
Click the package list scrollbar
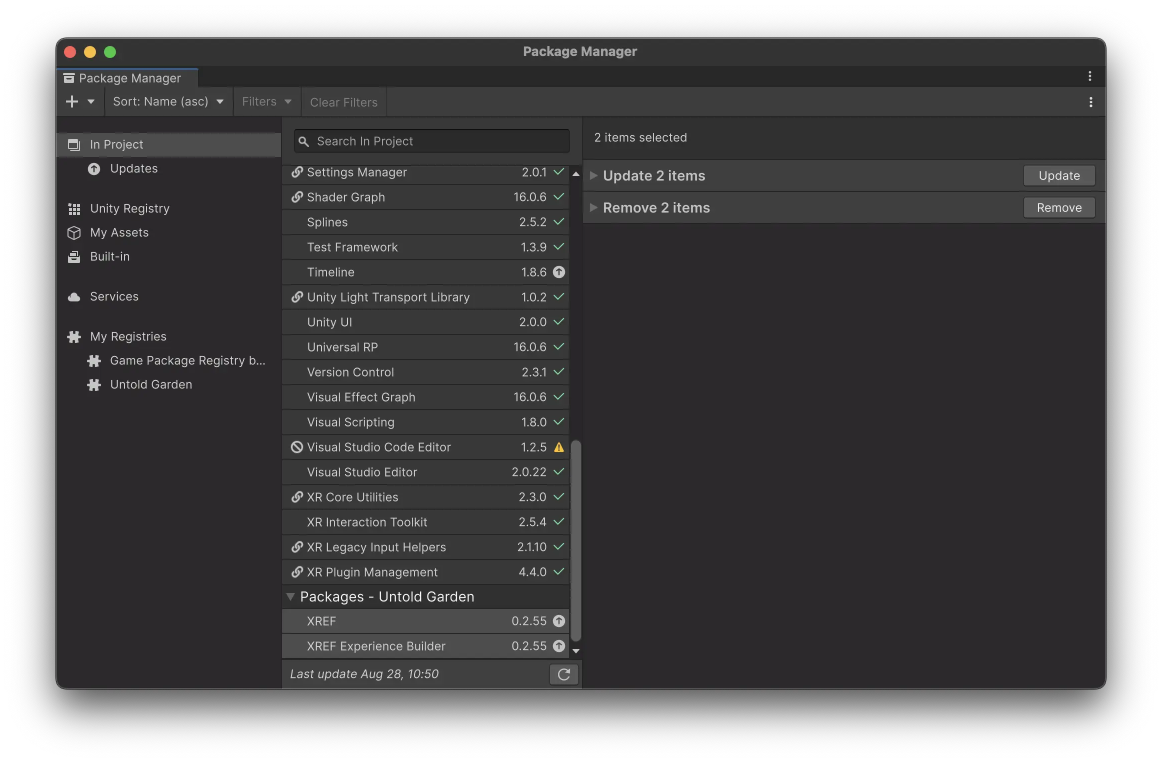pyautogui.click(x=576, y=545)
